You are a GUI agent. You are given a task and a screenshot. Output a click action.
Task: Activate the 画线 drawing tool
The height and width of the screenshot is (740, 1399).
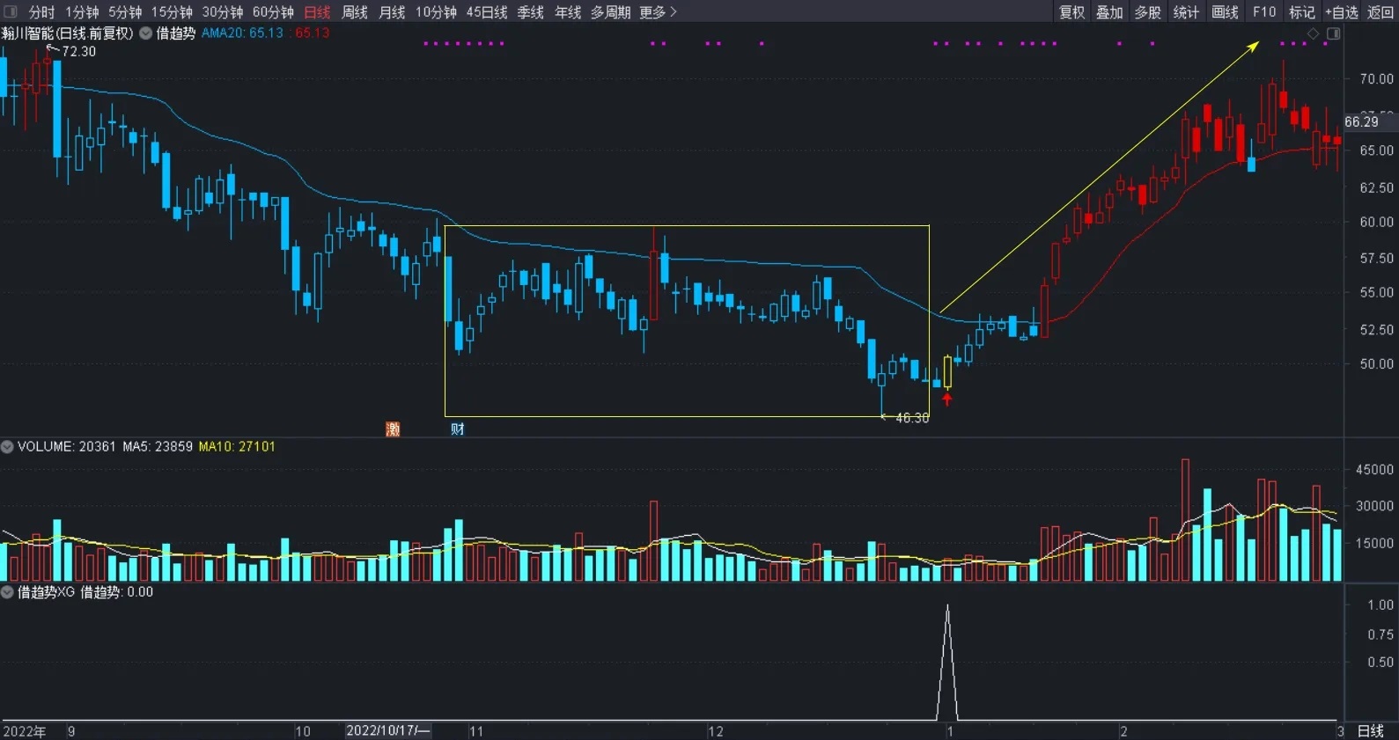pyautogui.click(x=1225, y=12)
